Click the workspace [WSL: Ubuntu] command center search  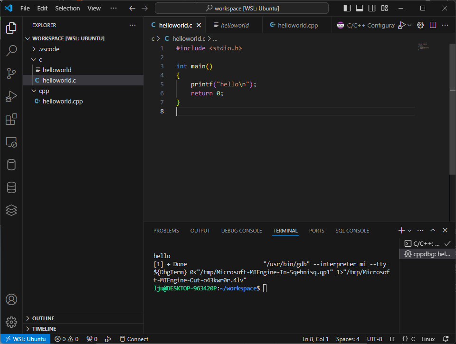pos(242,8)
